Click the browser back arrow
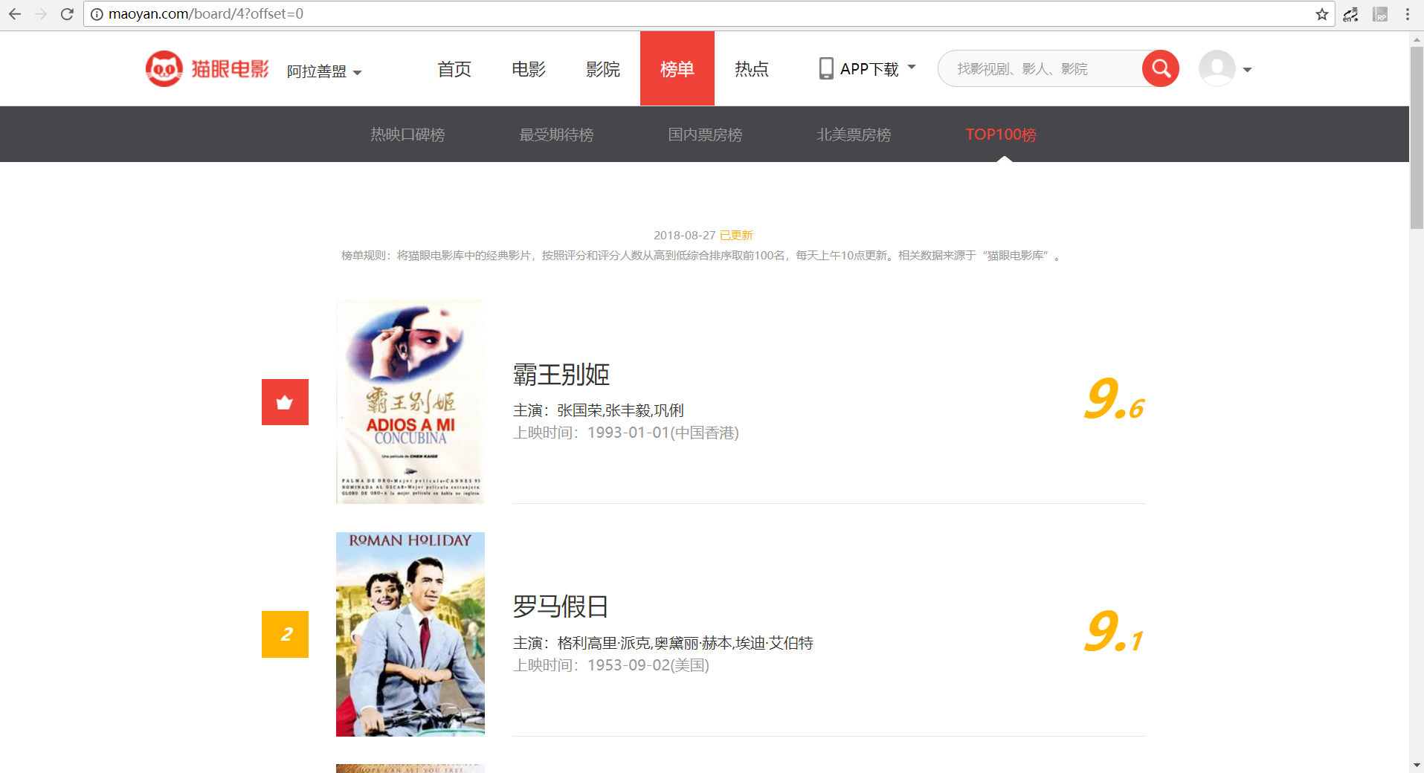This screenshot has height=773, width=1424. coord(15,14)
